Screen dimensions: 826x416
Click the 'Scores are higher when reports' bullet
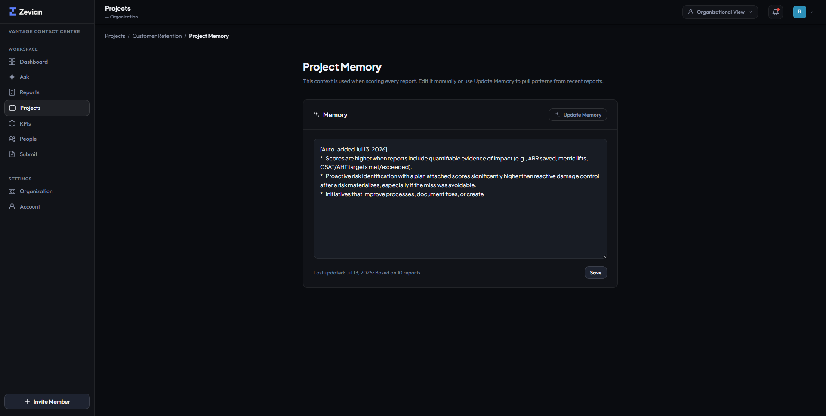[454, 163]
